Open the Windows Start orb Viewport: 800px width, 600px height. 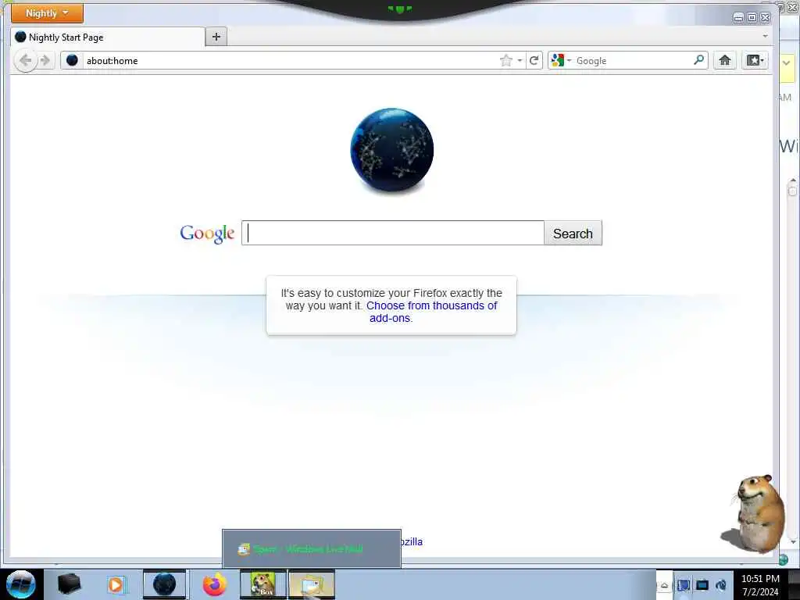tap(21, 584)
